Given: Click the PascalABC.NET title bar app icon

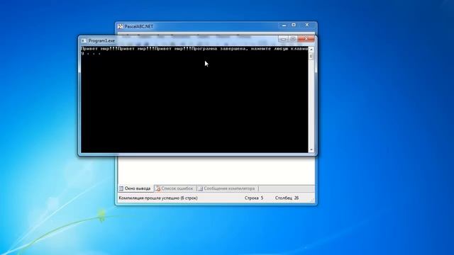Looking at the screenshot, I should click(121, 26).
